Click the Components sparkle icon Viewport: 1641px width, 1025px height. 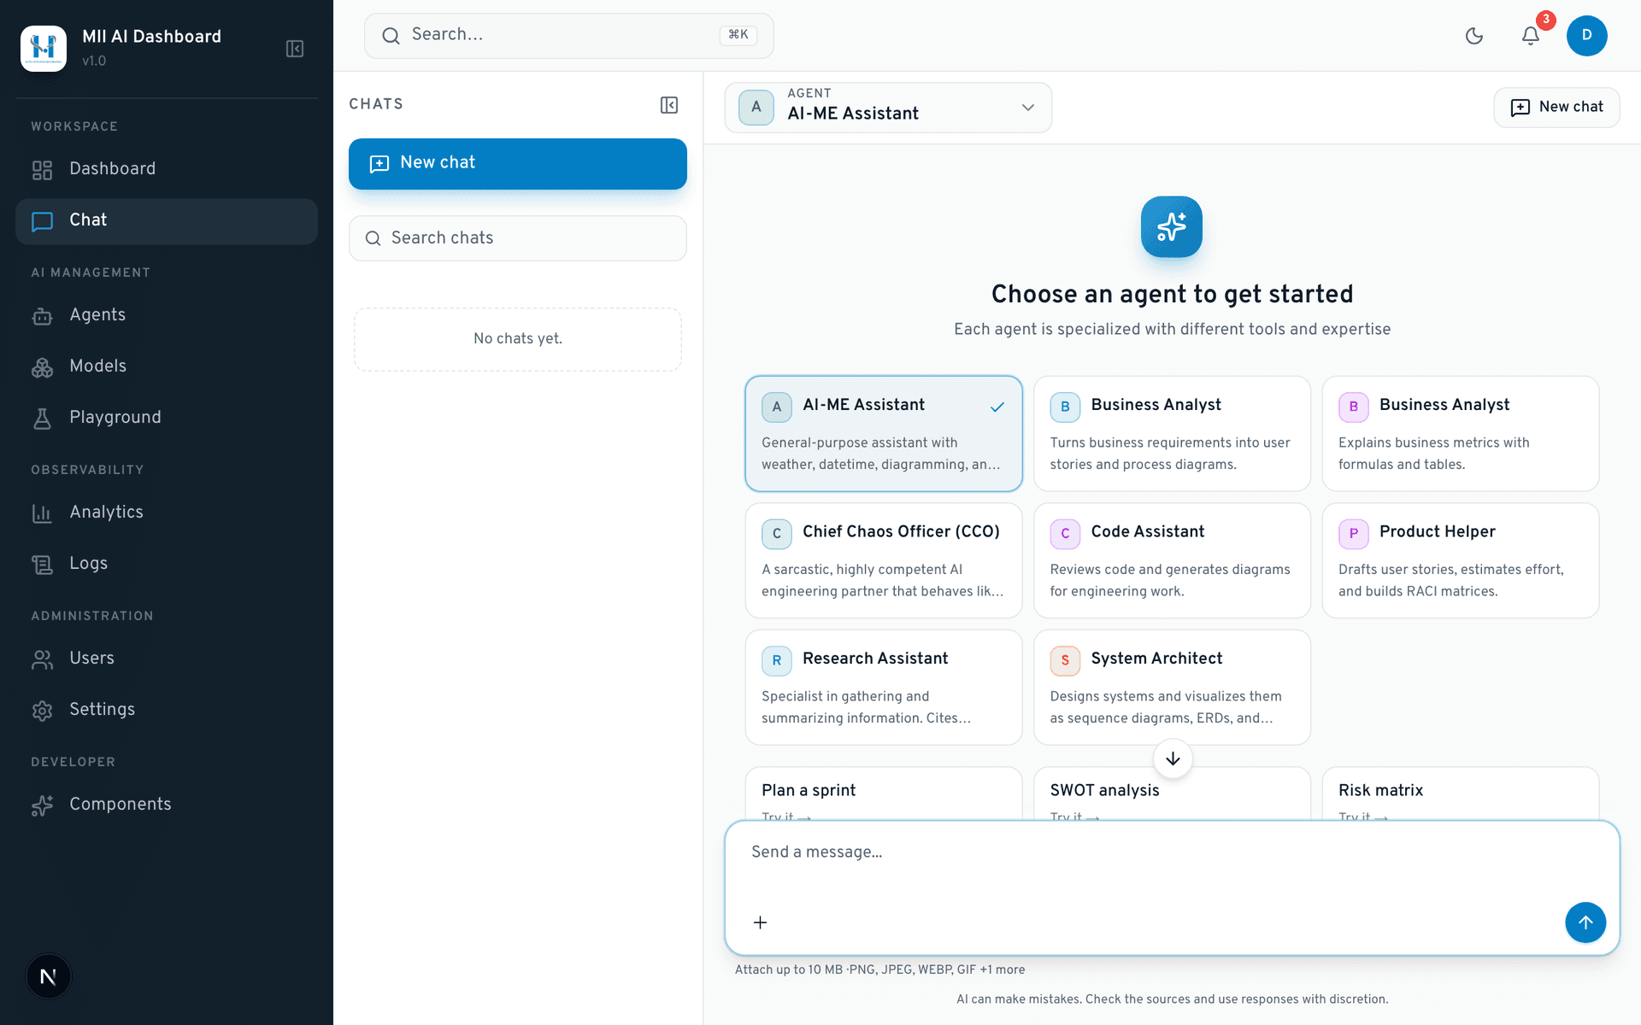(x=42, y=805)
